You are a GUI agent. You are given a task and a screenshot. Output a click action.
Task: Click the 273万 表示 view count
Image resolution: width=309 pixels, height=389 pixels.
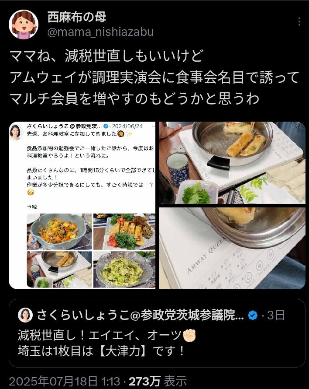(x=158, y=381)
